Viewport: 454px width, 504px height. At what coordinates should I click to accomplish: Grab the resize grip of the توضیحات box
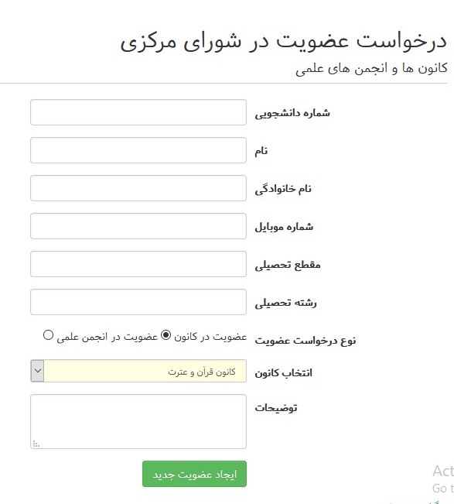pos(36,444)
